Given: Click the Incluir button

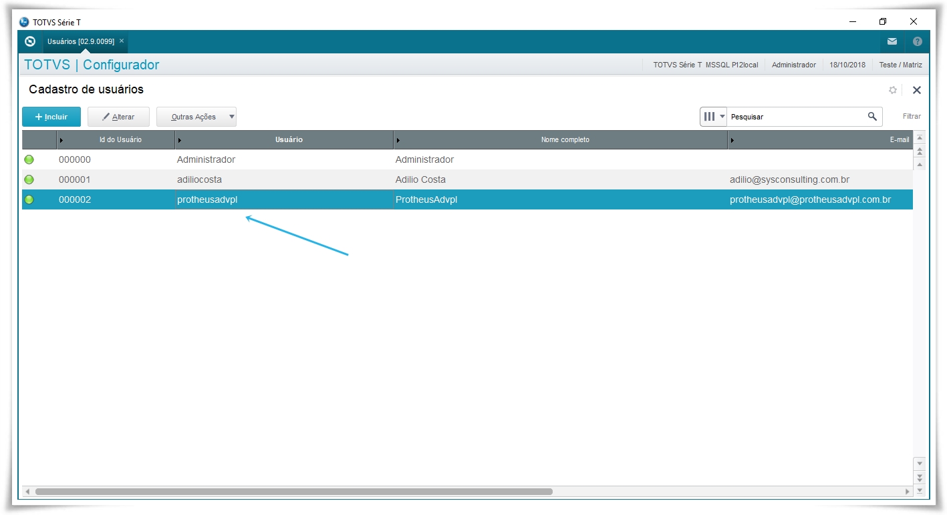Looking at the screenshot, I should [x=51, y=117].
